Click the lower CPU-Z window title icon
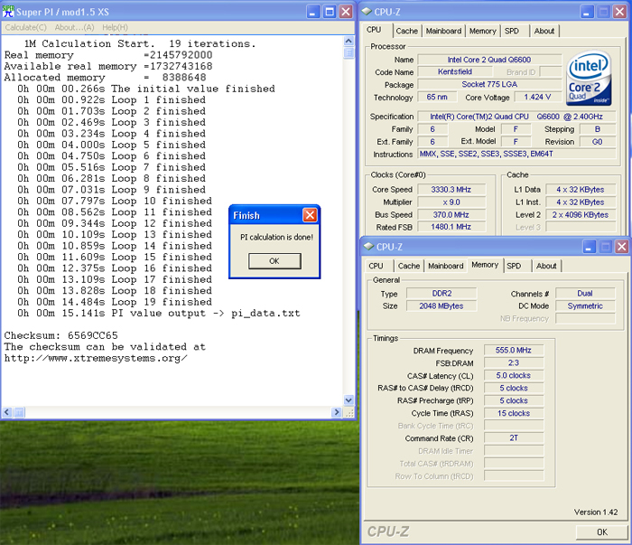This screenshot has width=632, height=545. (x=368, y=247)
